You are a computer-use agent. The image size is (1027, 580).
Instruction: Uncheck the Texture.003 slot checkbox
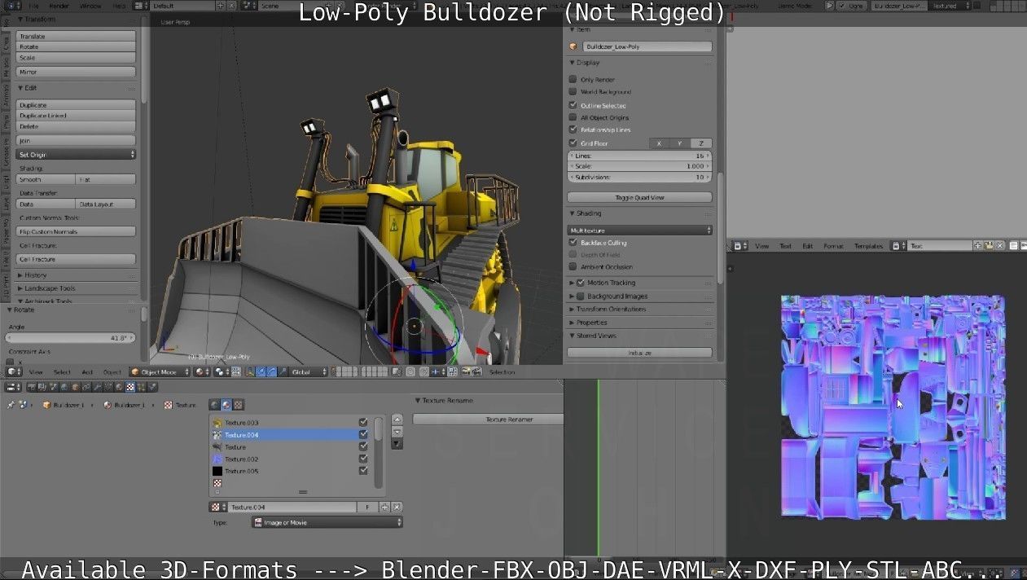[363, 423]
